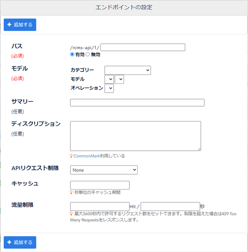
Task: Click the plus icon in bottom 追加する button
Action: [10, 242]
